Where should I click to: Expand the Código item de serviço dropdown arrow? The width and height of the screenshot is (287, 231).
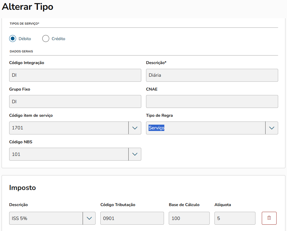coord(135,128)
